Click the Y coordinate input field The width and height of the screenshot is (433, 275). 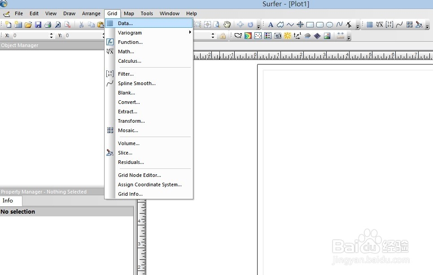pyautogui.click(x=83, y=35)
